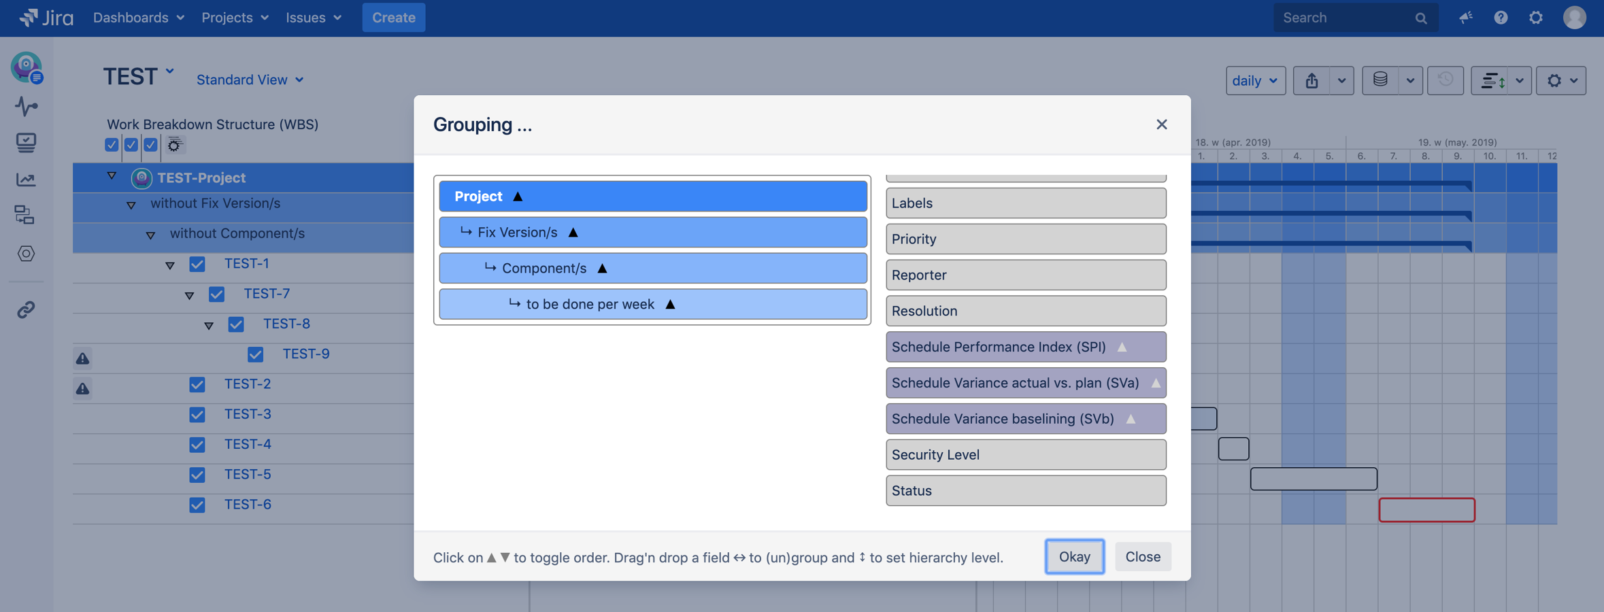Toggle the first WBS header checkbox
Viewport: 1604px width, 612px height.
(x=112, y=144)
